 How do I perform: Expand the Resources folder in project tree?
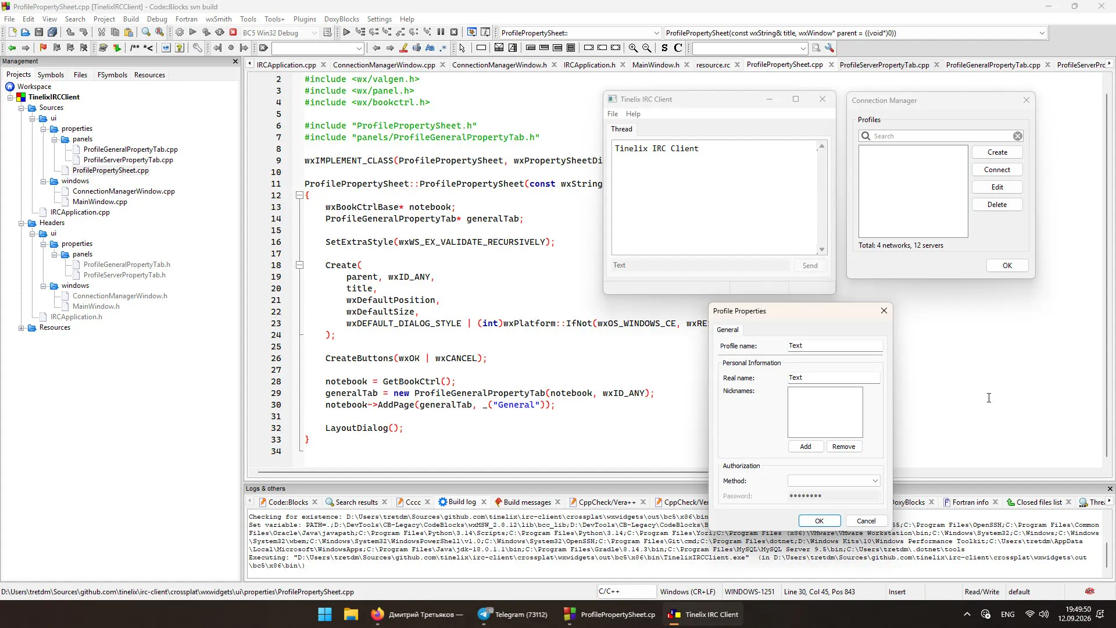[22, 328]
